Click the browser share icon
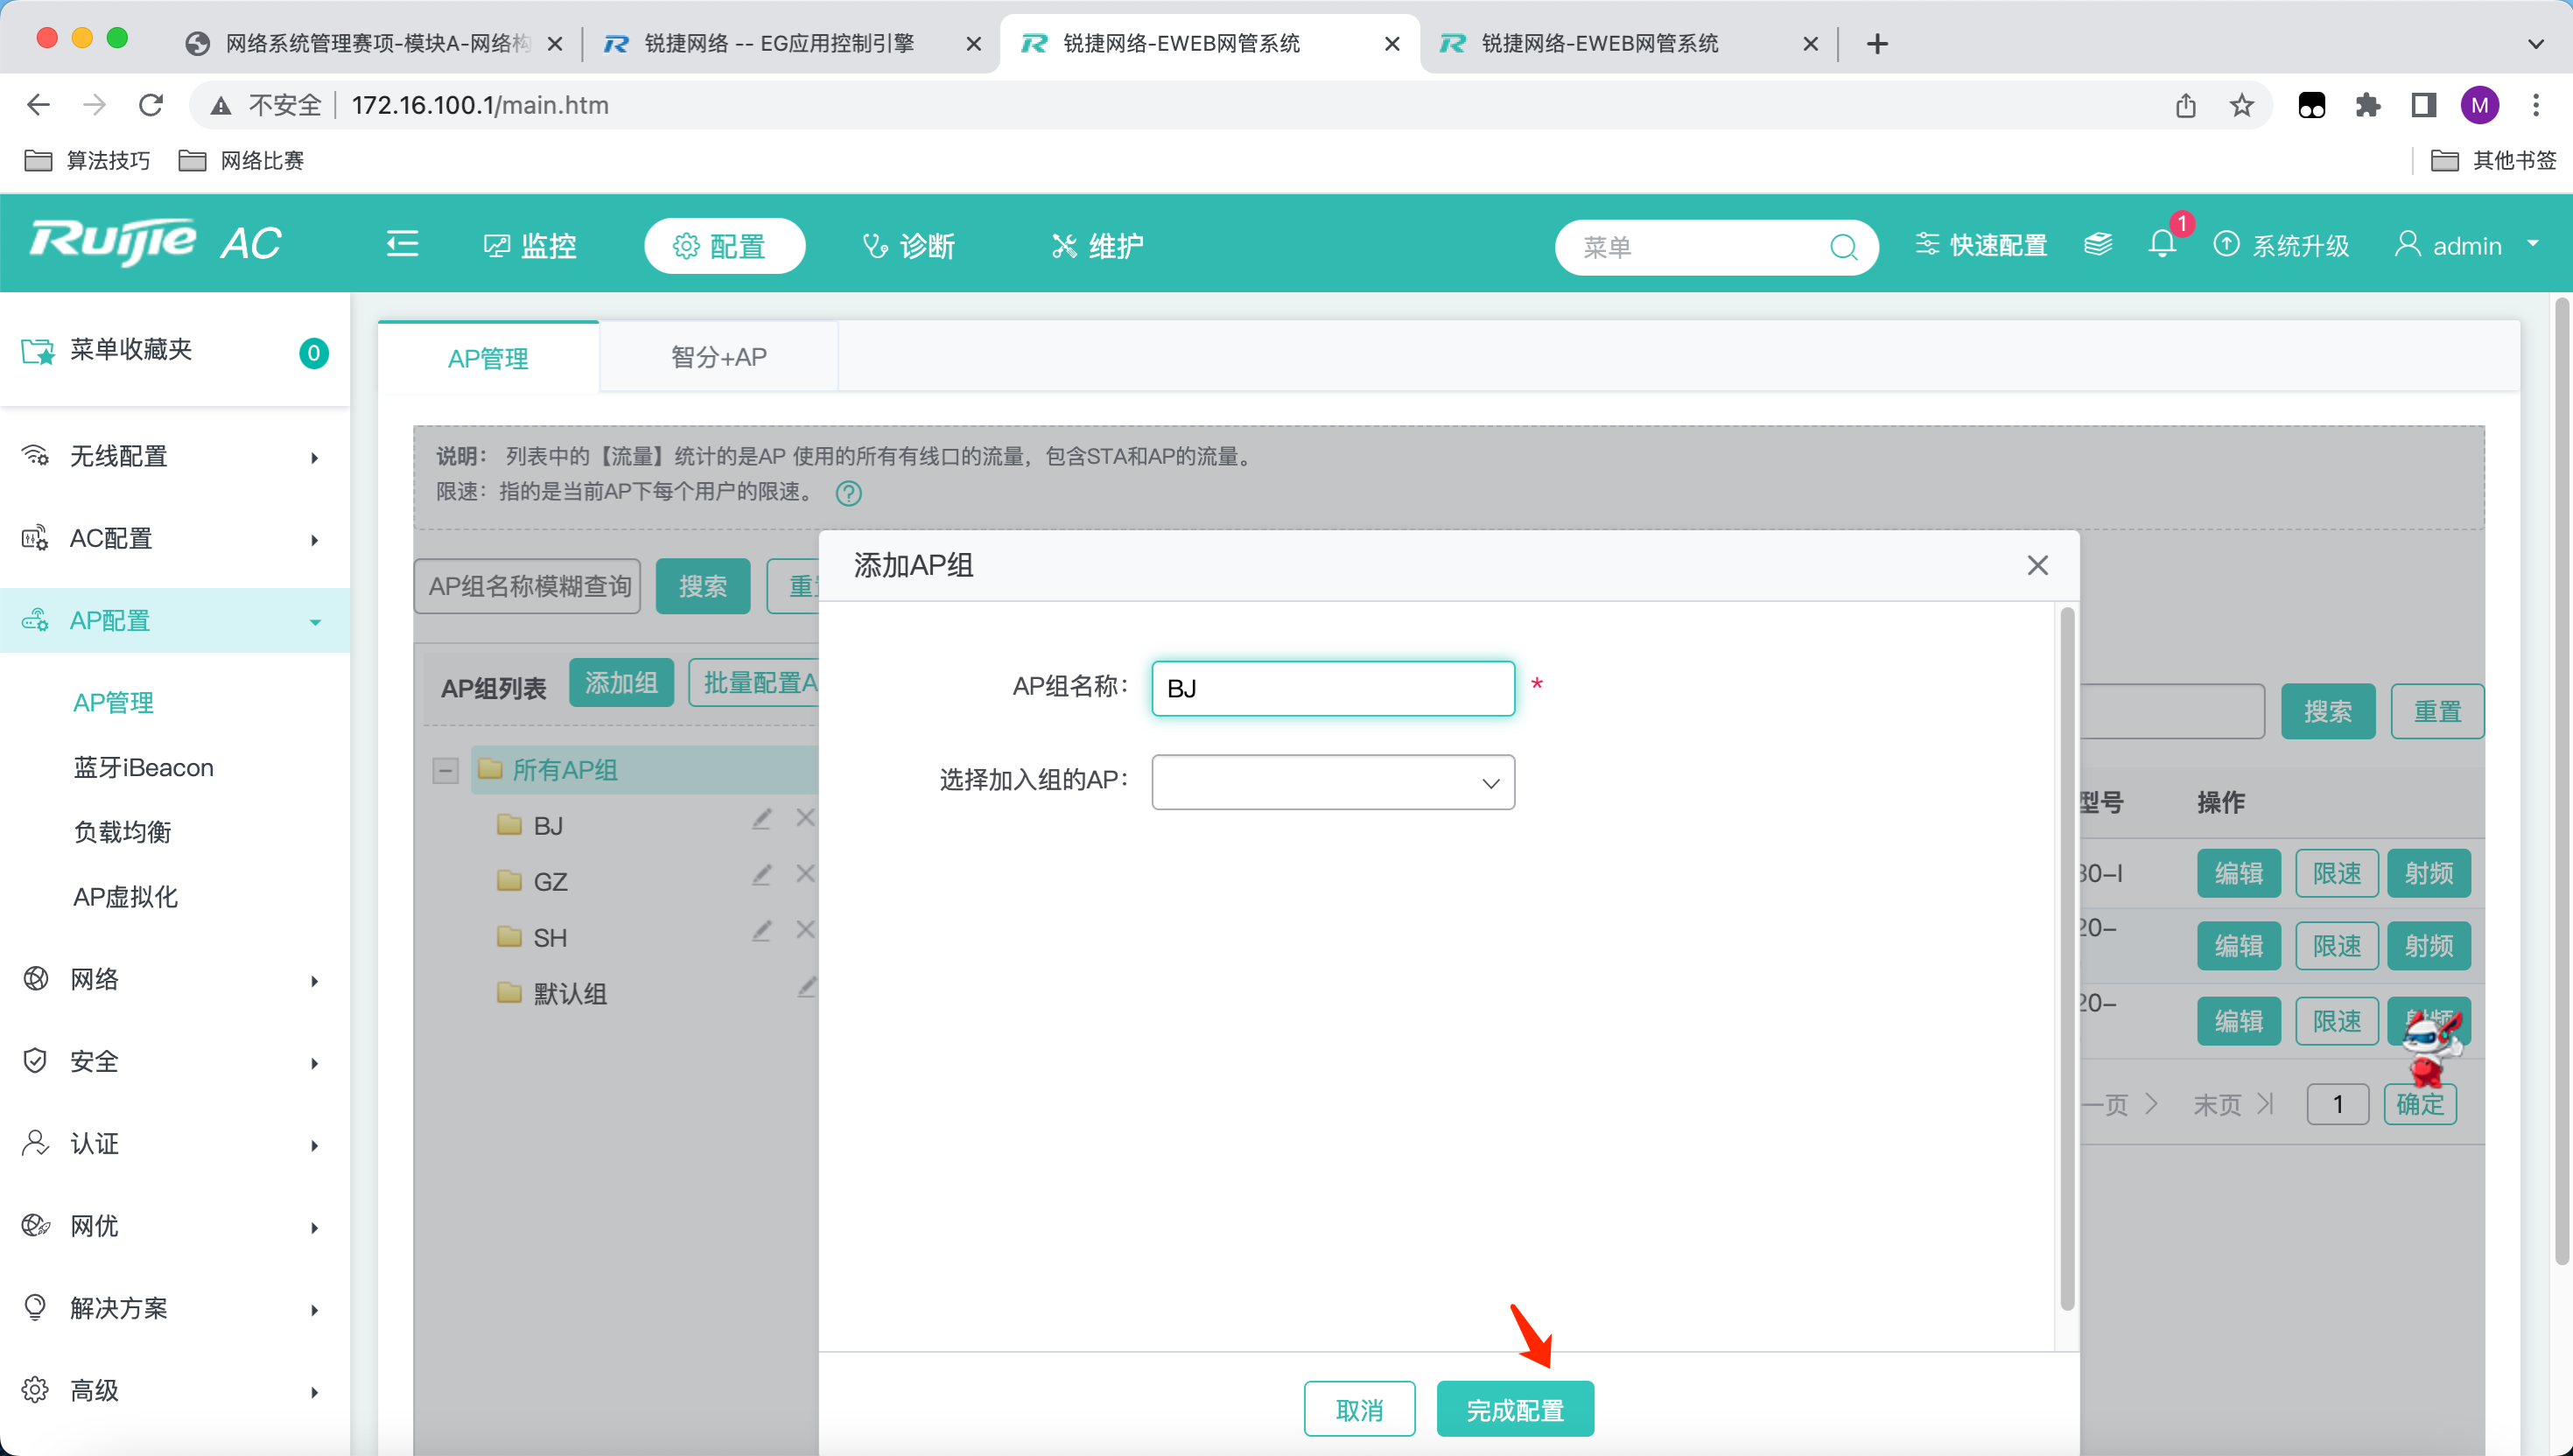2573x1456 pixels. point(2185,105)
